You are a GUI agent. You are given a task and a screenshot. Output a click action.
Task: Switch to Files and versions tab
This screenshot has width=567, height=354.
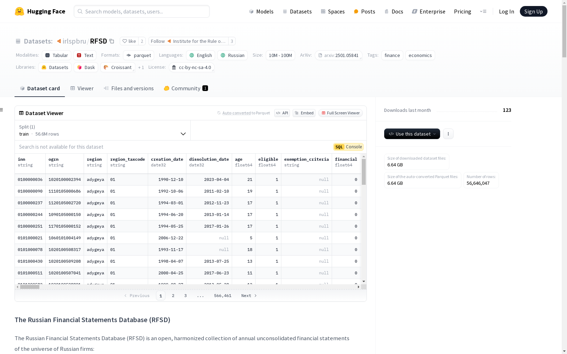click(129, 88)
